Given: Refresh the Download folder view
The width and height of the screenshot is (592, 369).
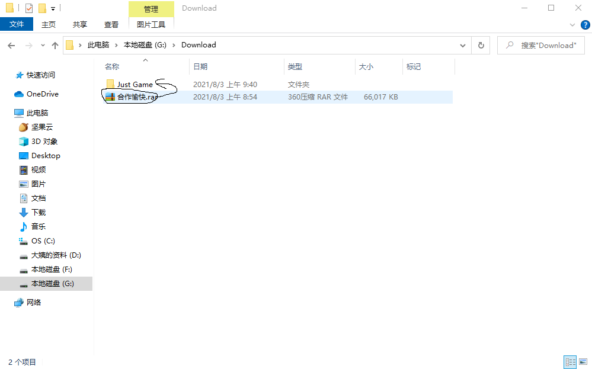Looking at the screenshot, I should point(481,45).
